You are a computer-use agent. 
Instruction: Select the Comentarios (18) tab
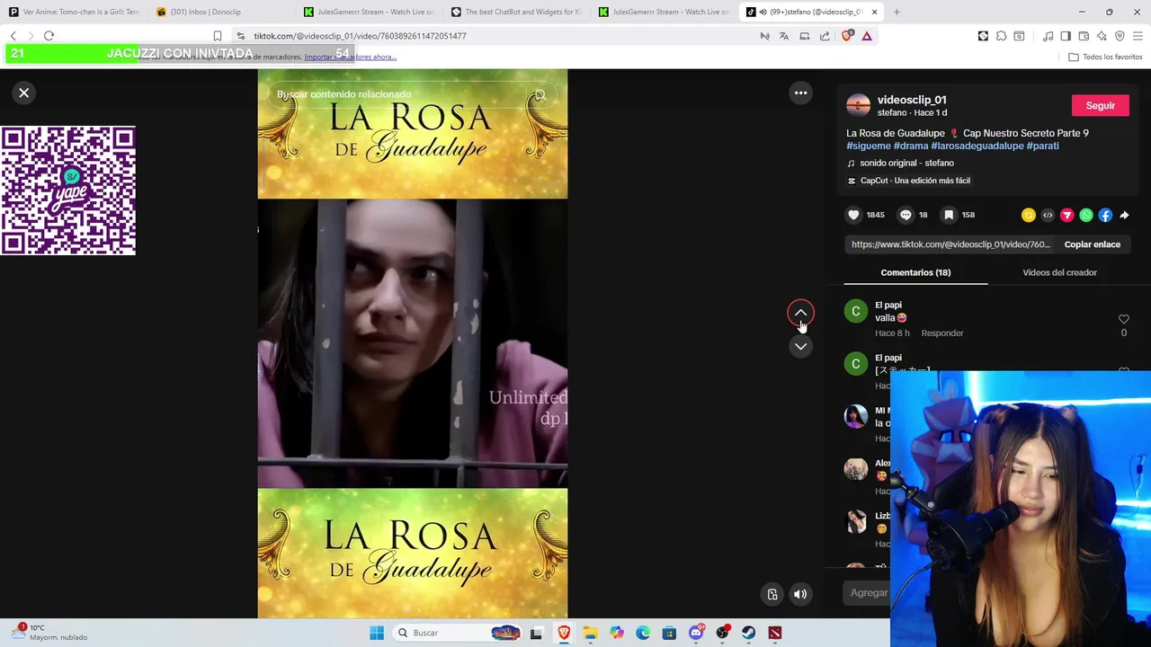pyautogui.click(x=915, y=272)
